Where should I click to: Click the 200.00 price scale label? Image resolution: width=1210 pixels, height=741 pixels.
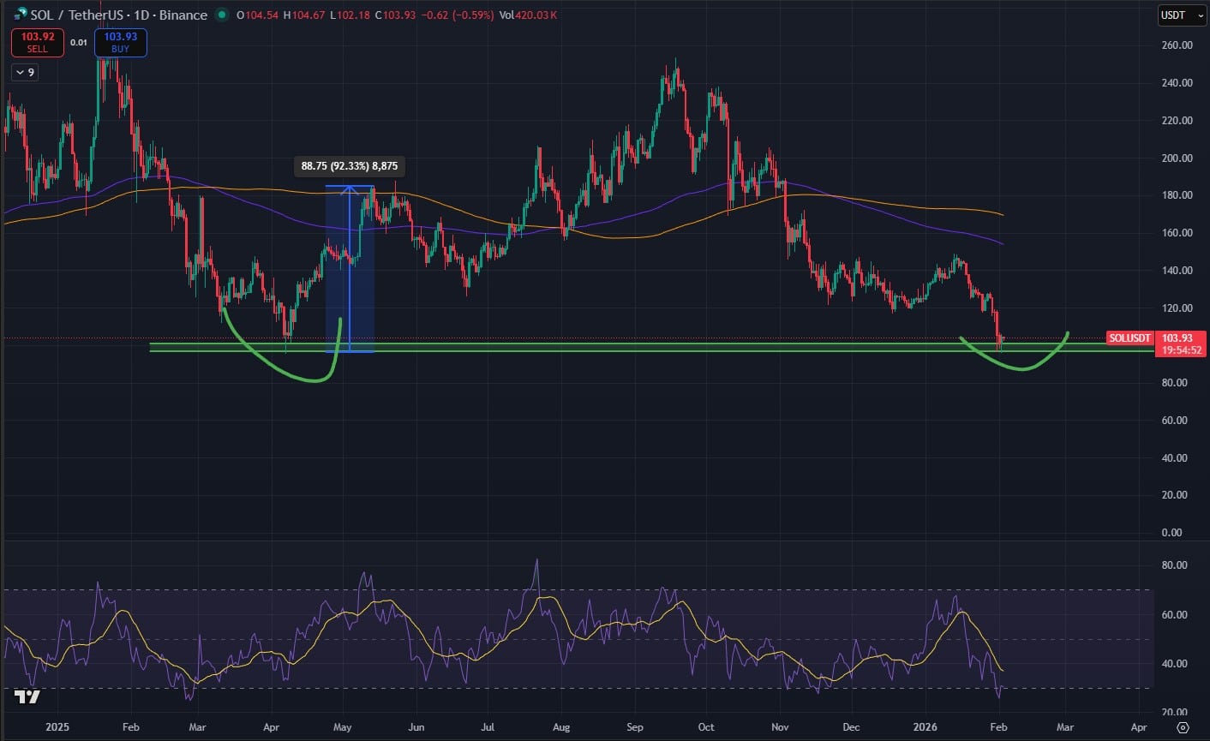(x=1177, y=158)
